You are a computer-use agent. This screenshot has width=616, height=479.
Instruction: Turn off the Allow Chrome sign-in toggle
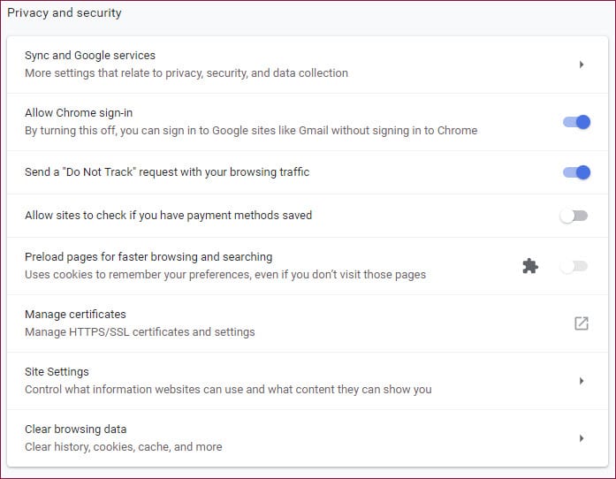[x=576, y=122]
